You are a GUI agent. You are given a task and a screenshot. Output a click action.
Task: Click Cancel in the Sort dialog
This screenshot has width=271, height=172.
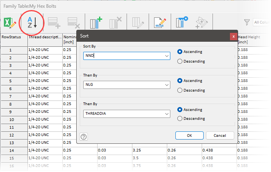click(x=220, y=135)
